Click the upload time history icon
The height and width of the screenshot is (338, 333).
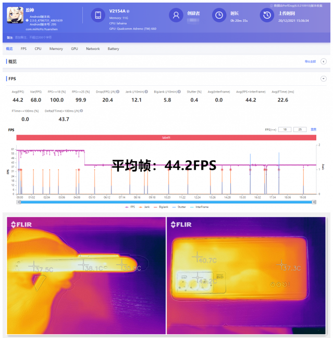267,15
